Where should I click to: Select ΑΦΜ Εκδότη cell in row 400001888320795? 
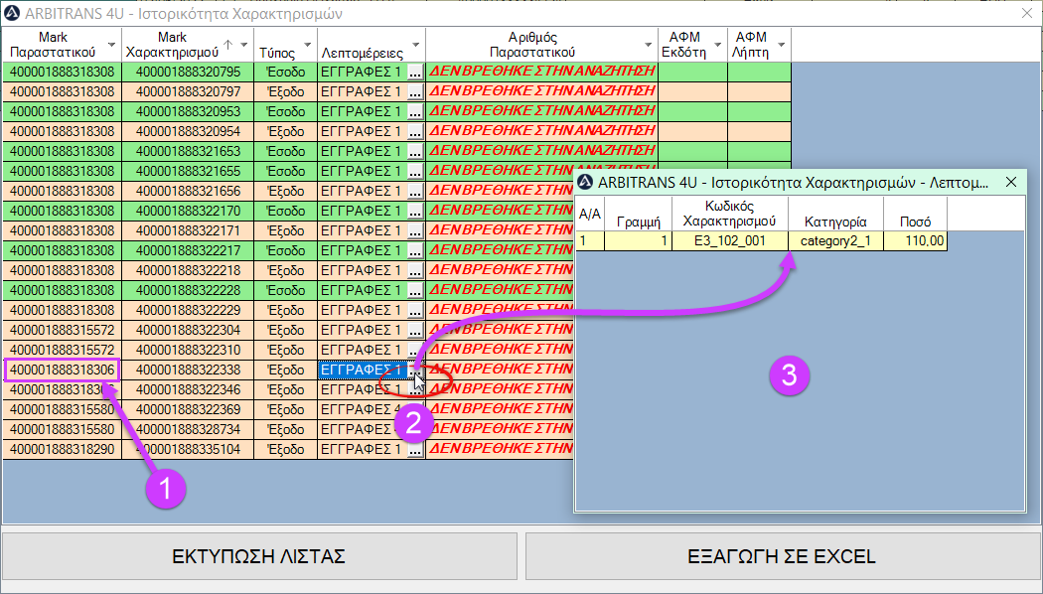(x=692, y=72)
